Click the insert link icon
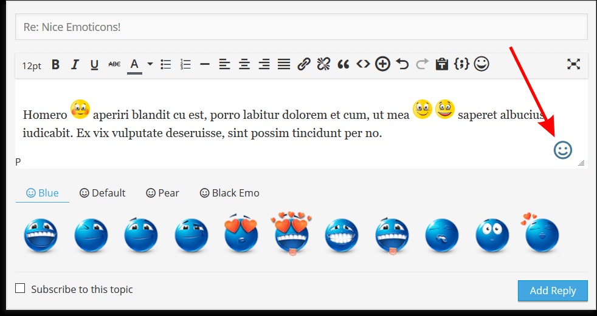 pyautogui.click(x=304, y=64)
